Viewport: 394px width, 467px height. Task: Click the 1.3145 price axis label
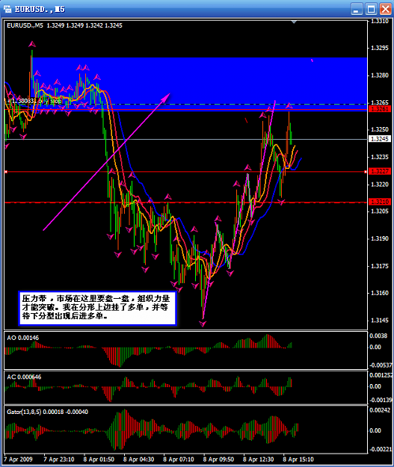380,321
